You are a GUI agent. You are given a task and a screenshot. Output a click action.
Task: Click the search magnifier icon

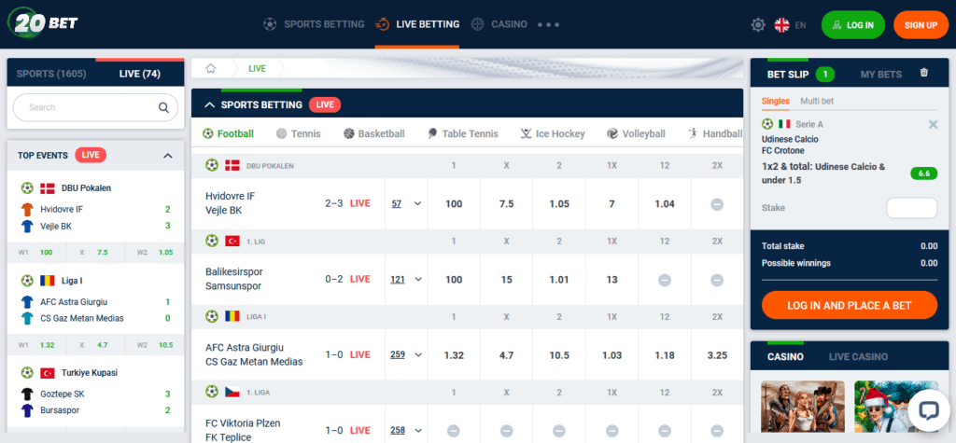tap(163, 108)
